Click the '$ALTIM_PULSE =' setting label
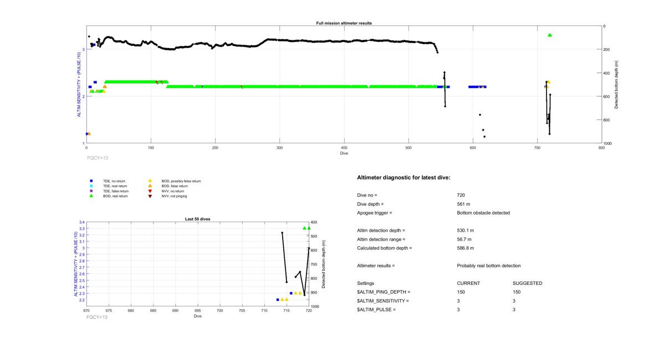Image resolution: width=665 pixels, height=344 pixels. (377, 310)
